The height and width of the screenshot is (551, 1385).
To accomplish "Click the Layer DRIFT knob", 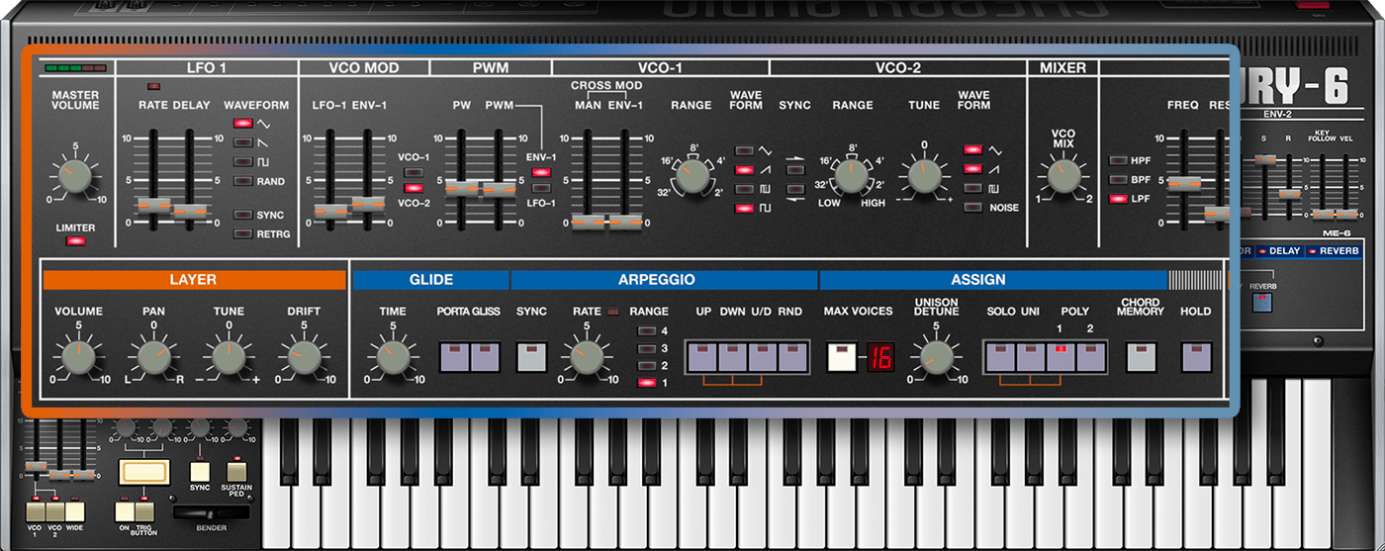I will [x=303, y=357].
